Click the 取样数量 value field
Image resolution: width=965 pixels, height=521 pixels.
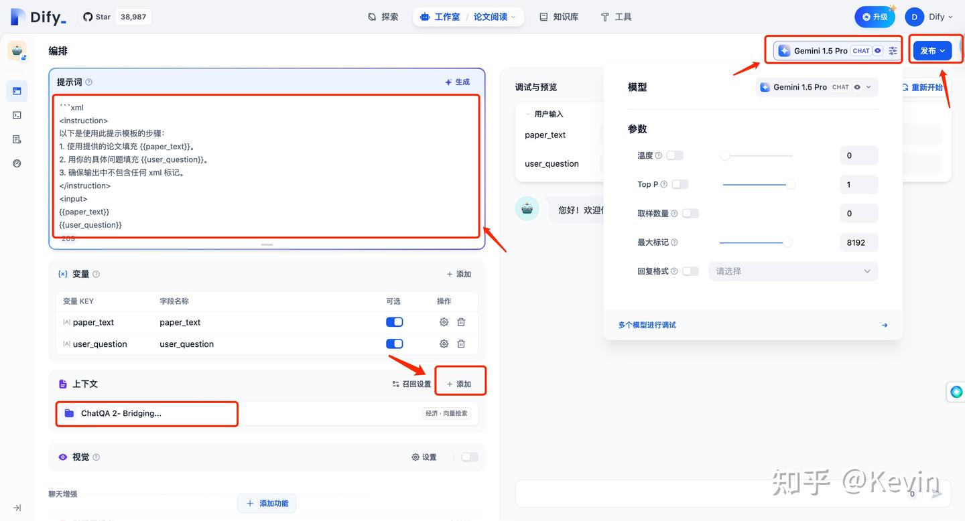[x=858, y=214]
